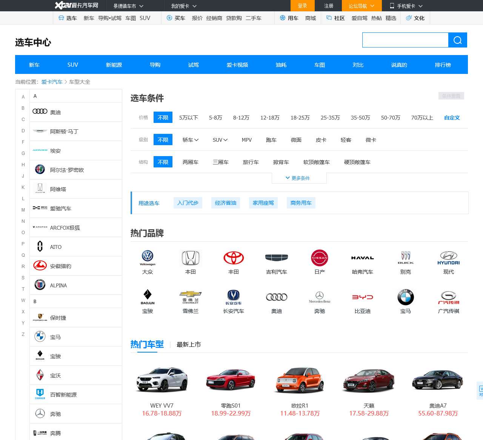Expand the 论坛导航 menu
This screenshot has width=483, height=440.
362,6
